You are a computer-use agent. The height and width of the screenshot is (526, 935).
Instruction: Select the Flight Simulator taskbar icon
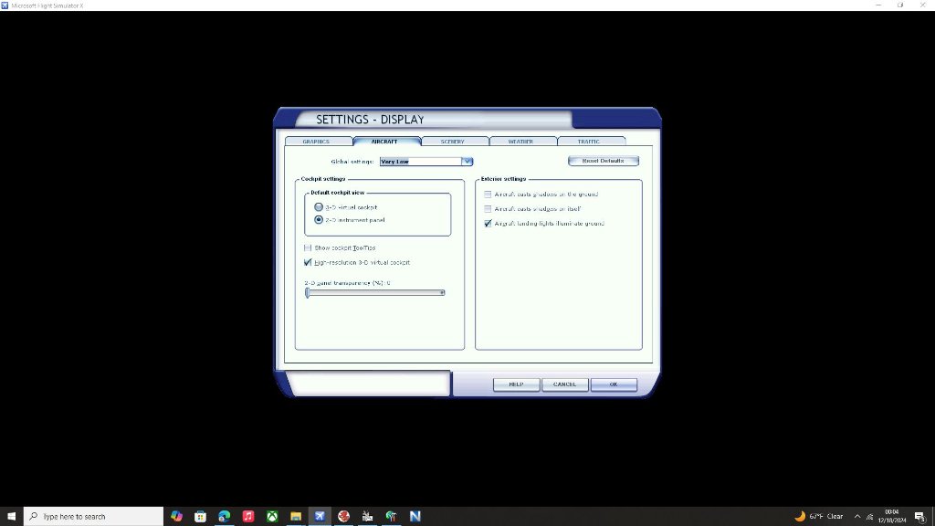[x=320, y=516]
